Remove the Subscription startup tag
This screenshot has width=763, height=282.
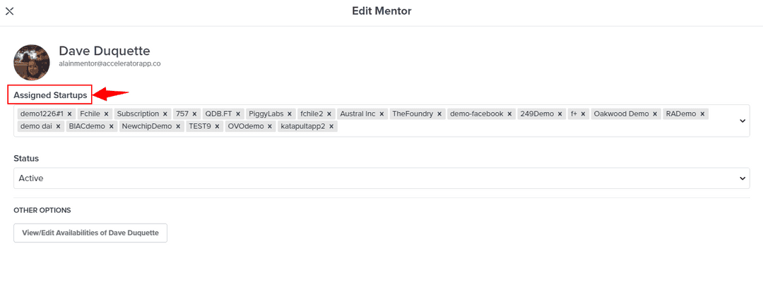coord(165,114)
